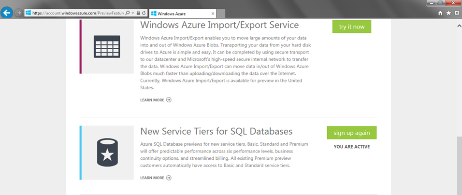
Task: Open browser Tools gear icon
Action: tap(457, 13)
